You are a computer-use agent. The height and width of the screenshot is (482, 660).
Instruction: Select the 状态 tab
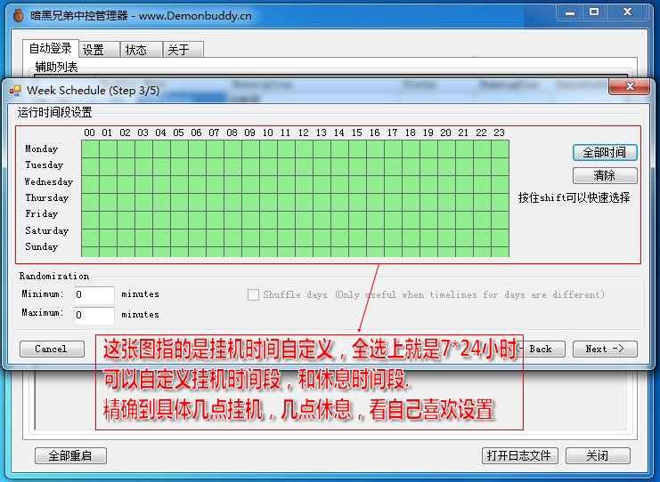(x=136, y=50)
